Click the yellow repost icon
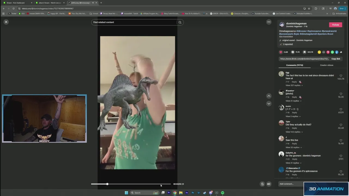 (319, 52)
